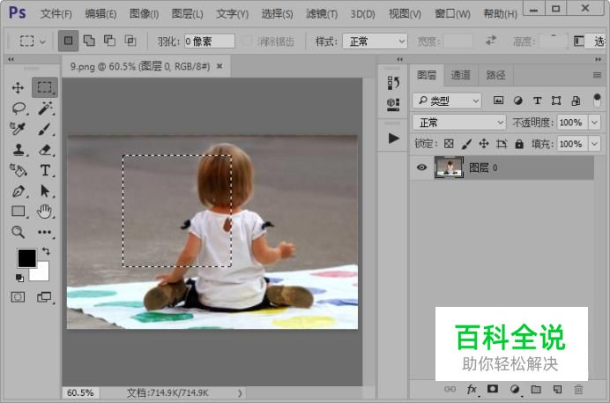Choose Add to Selection mode
This screenshot has width=610, height=403.
pos(89,41)
